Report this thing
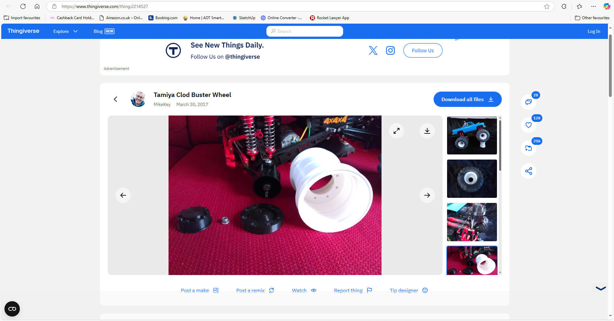This screenshot has width=614, height=321. pyautogui.click(x=353, y=290)
